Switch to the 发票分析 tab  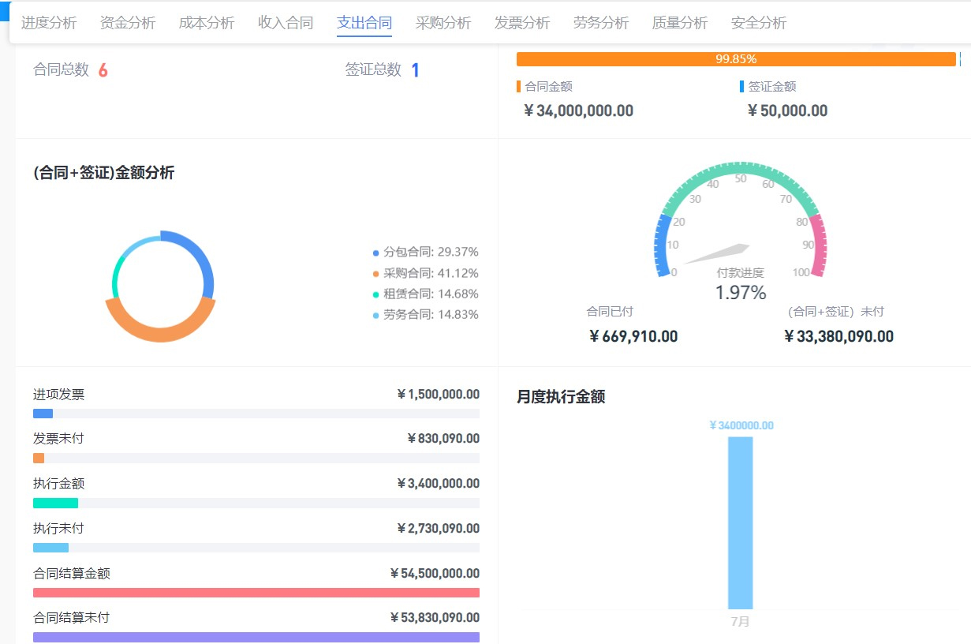click(522, 23)
